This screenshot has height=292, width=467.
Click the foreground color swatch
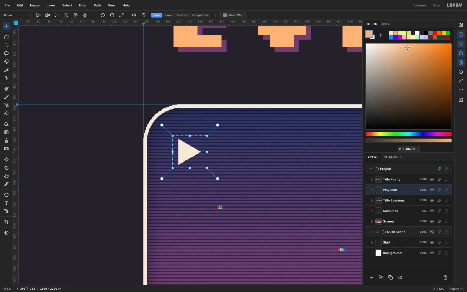coord(369,34)
